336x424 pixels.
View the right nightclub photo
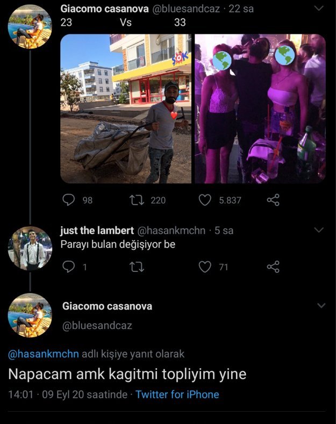point(260,109)
